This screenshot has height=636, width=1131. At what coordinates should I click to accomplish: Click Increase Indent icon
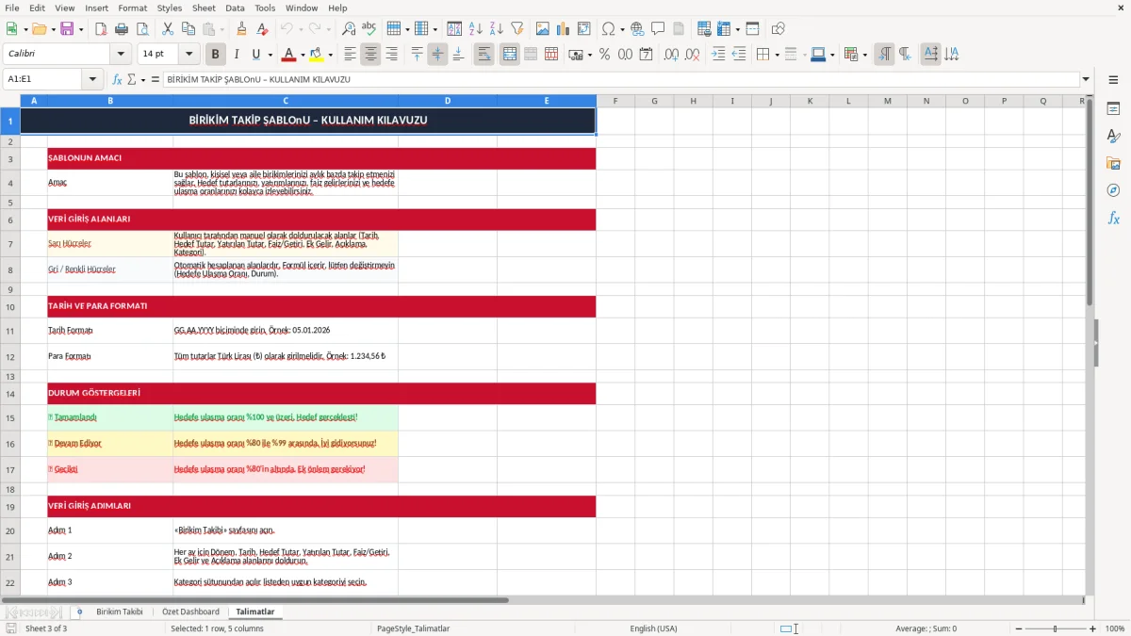pyautogui.click(x=718, y=55)
